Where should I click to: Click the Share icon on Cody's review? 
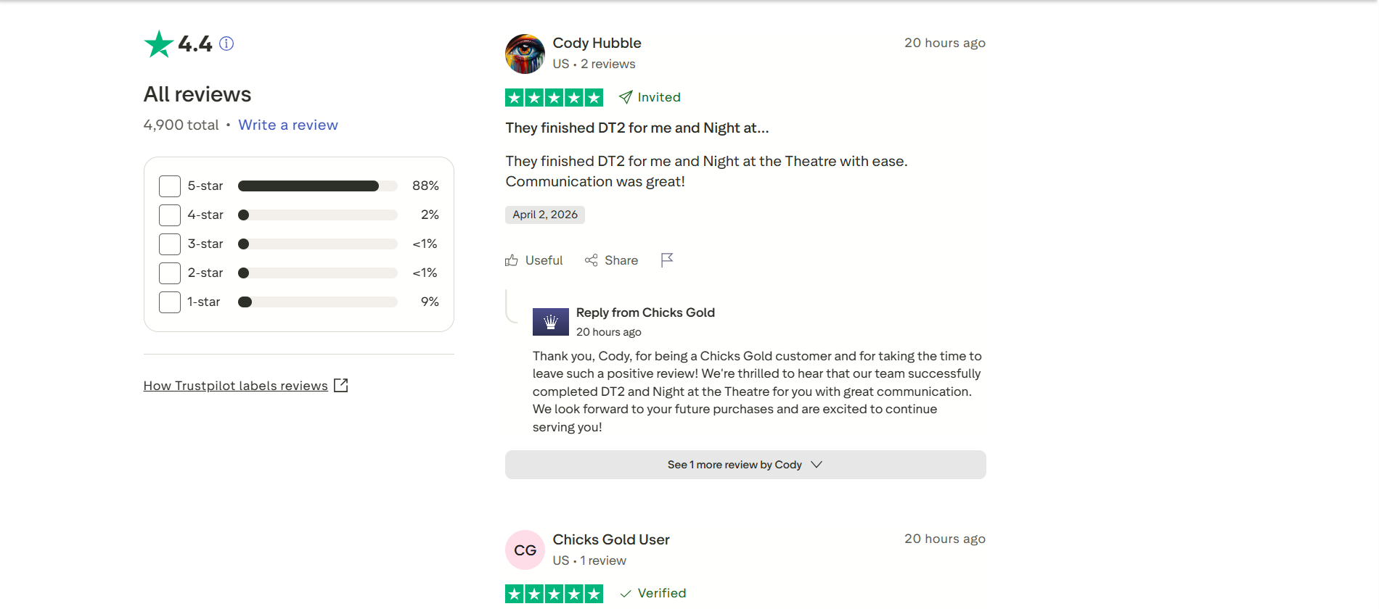click(592, 260)
